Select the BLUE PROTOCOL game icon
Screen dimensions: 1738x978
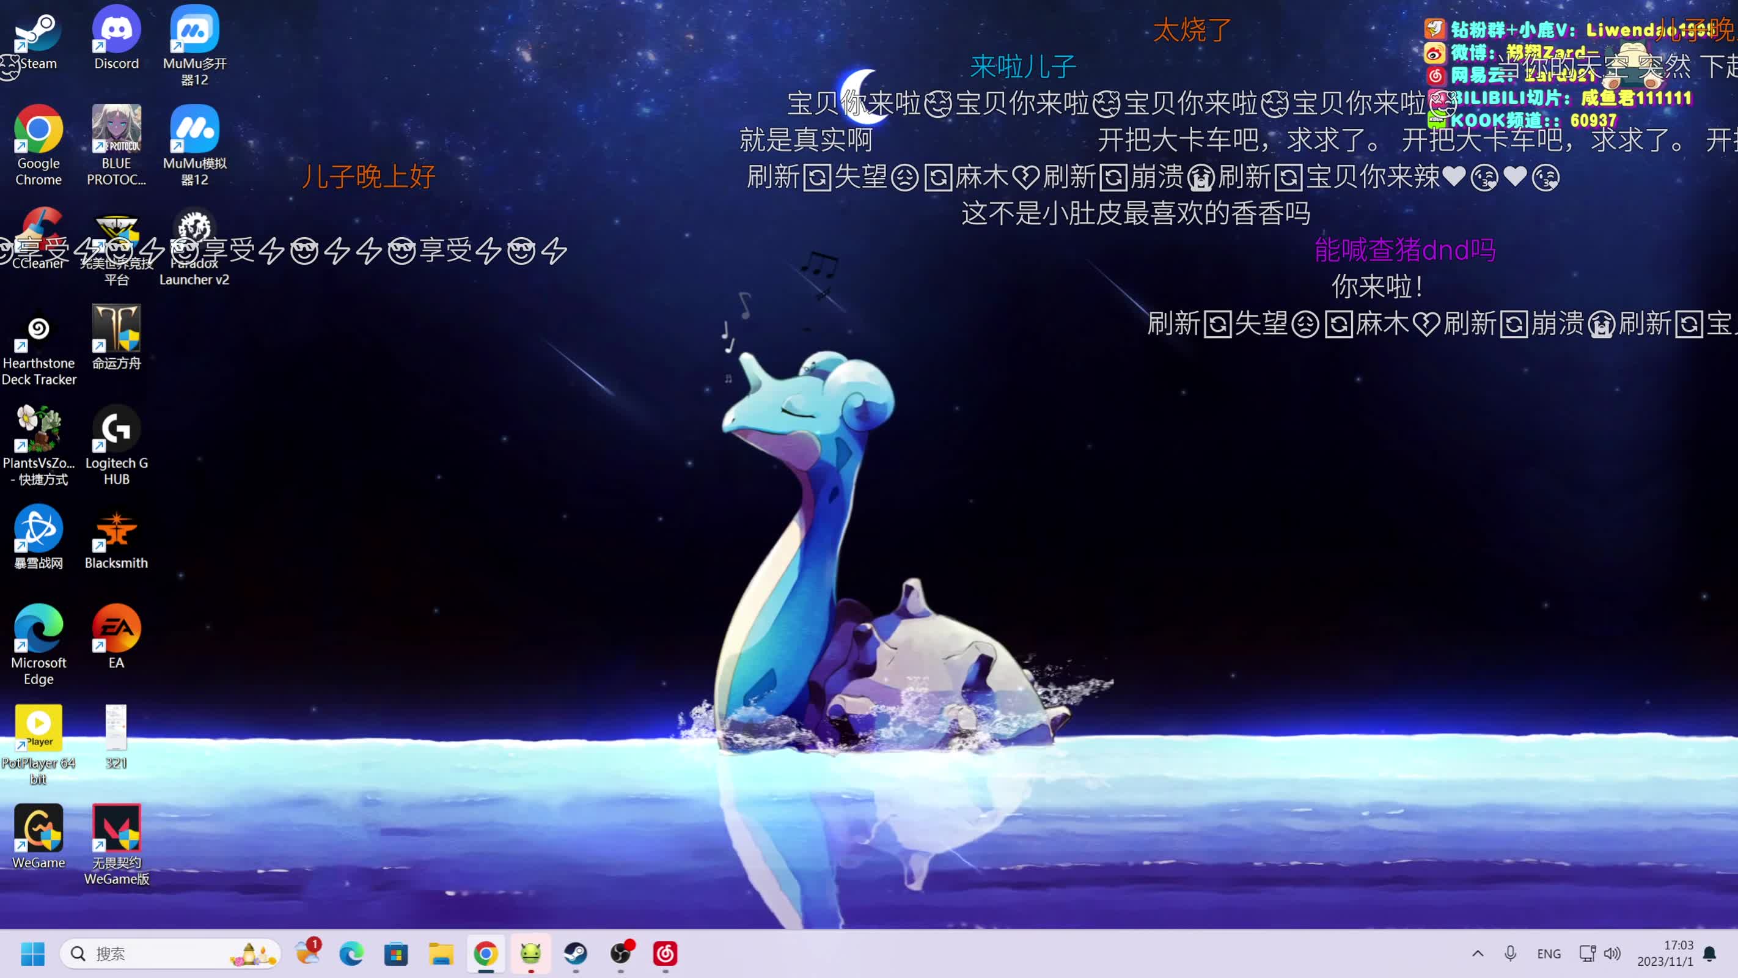coord(116,130)
